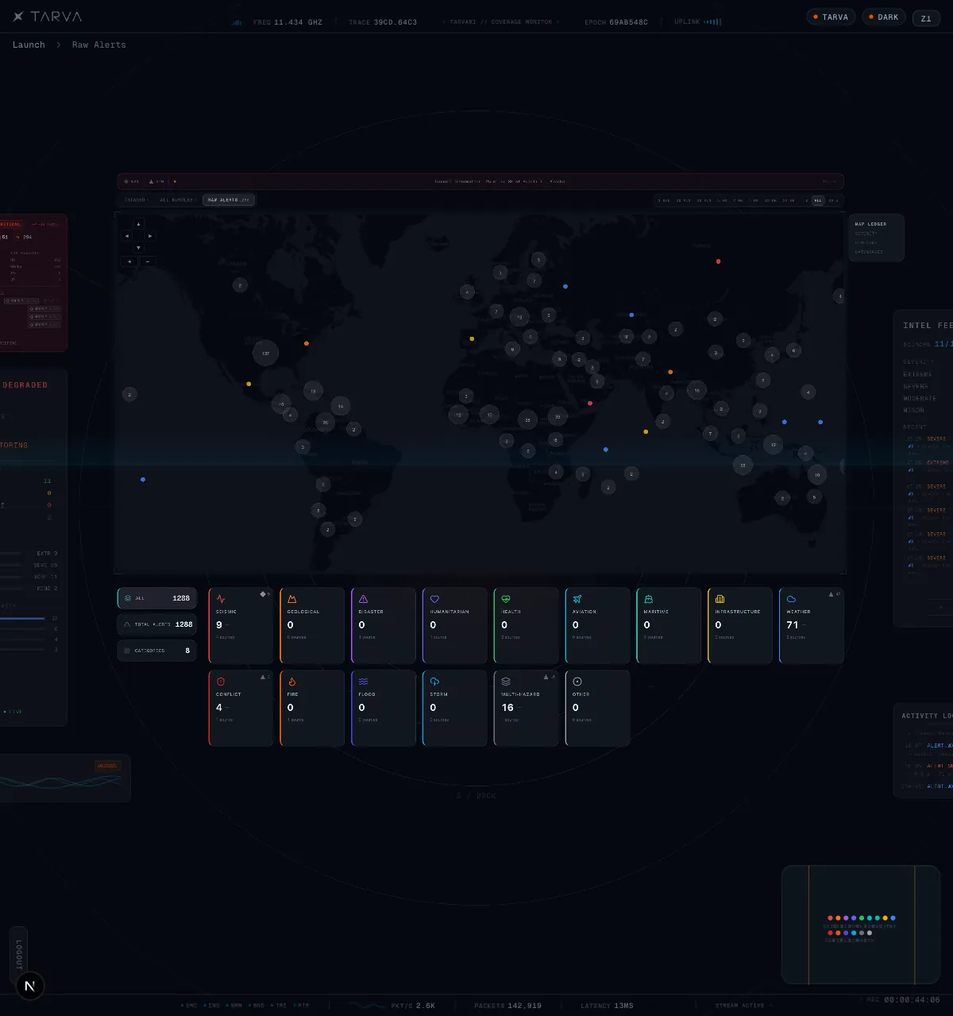Pan the map down with arrow

tap(138, 248)
